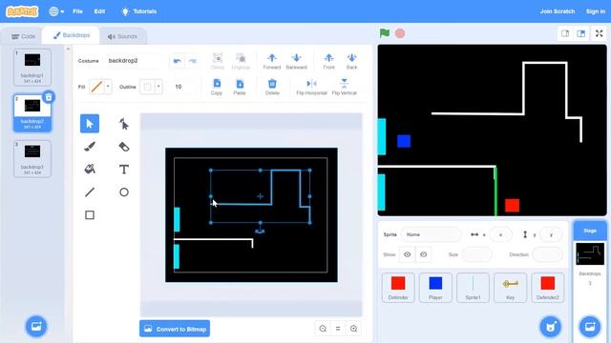This screenshot has width=611, height=343.
Task: Delete the selected shape
Action: tap(272, 87)
